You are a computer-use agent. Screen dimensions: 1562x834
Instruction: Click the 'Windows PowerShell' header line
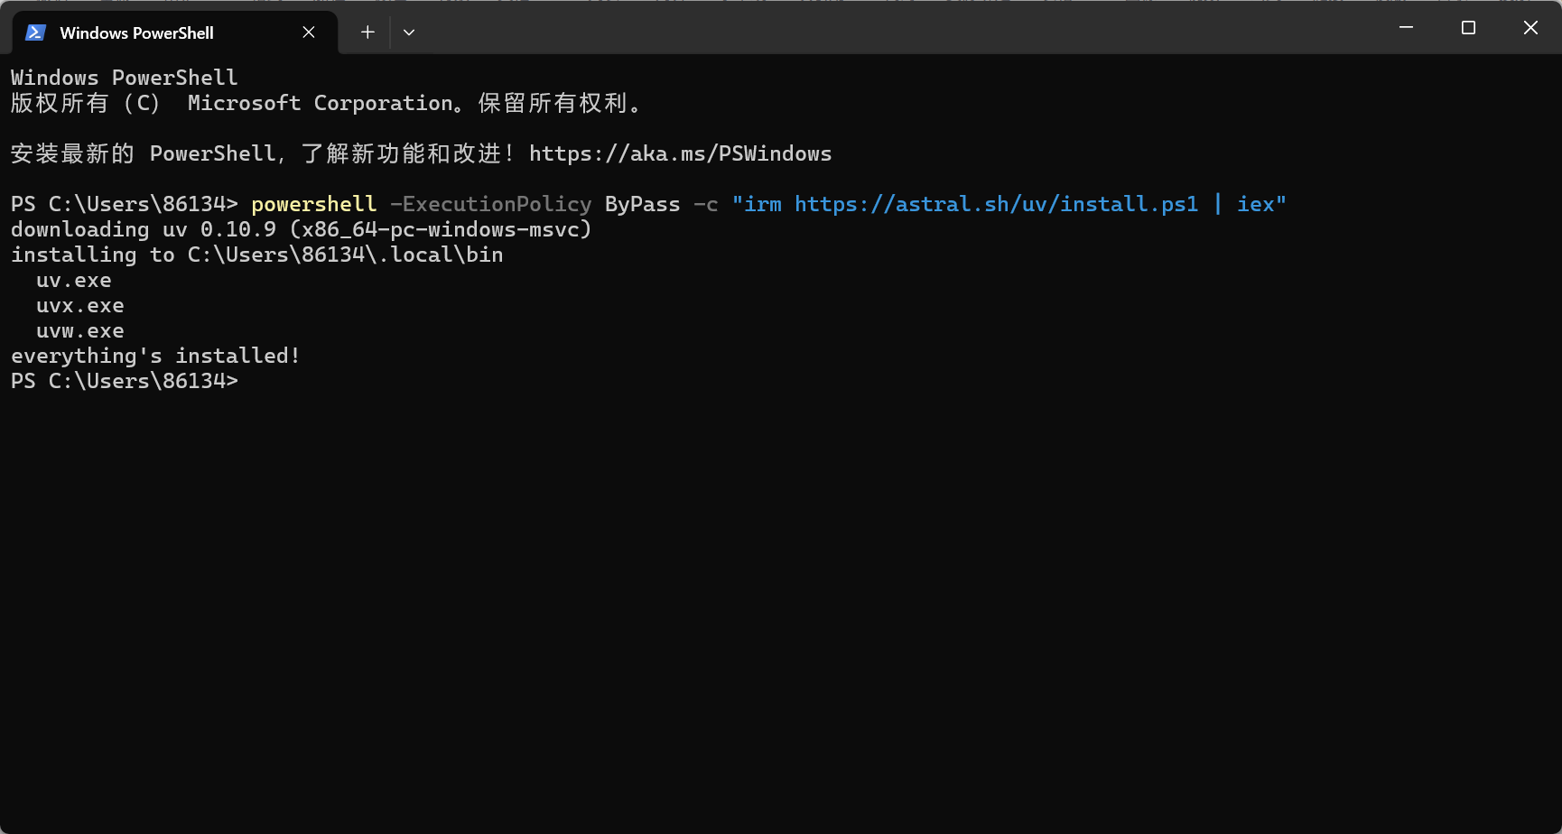click(125, 78)
